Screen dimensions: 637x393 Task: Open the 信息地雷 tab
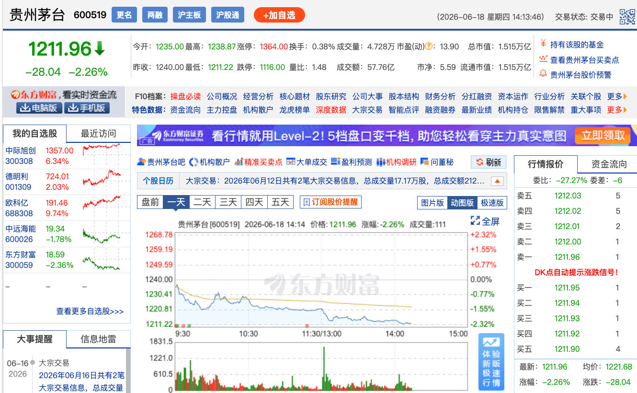pos(98,339)
